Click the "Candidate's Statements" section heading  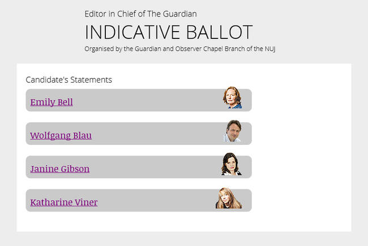point(69,80)
